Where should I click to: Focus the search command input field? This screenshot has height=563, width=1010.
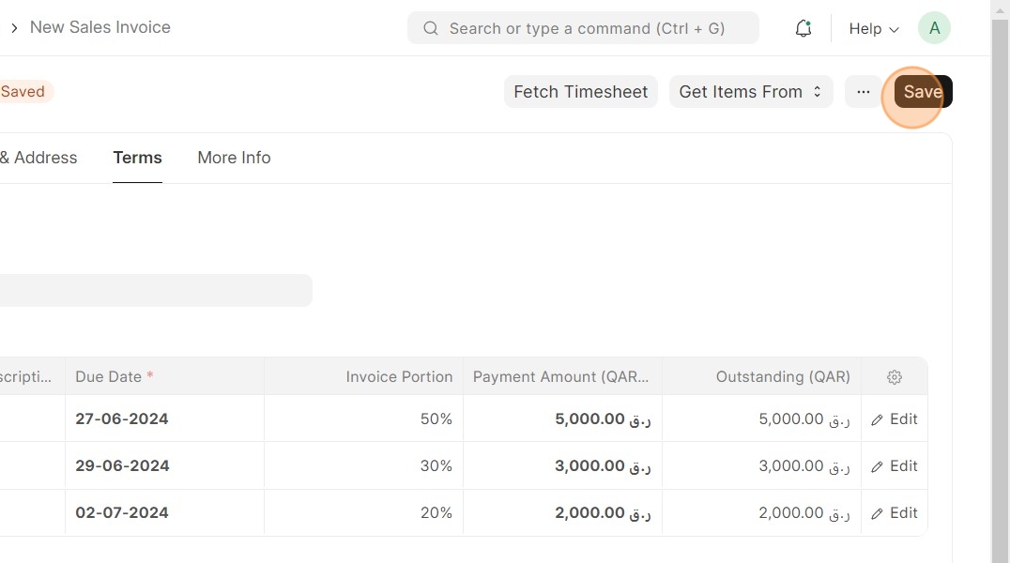pyautogui.click(x=587, y=28)
